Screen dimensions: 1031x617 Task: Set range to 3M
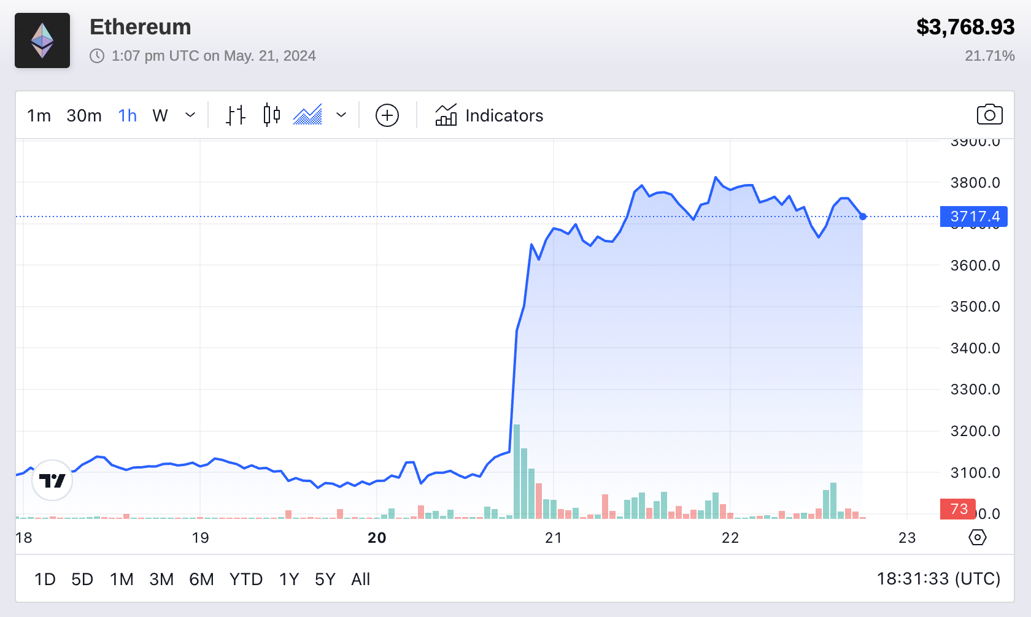click(161, 579)
